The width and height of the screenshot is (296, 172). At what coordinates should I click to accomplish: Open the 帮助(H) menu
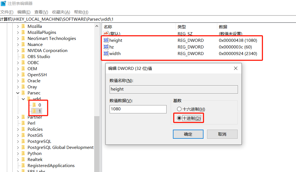tap(81, 12)
